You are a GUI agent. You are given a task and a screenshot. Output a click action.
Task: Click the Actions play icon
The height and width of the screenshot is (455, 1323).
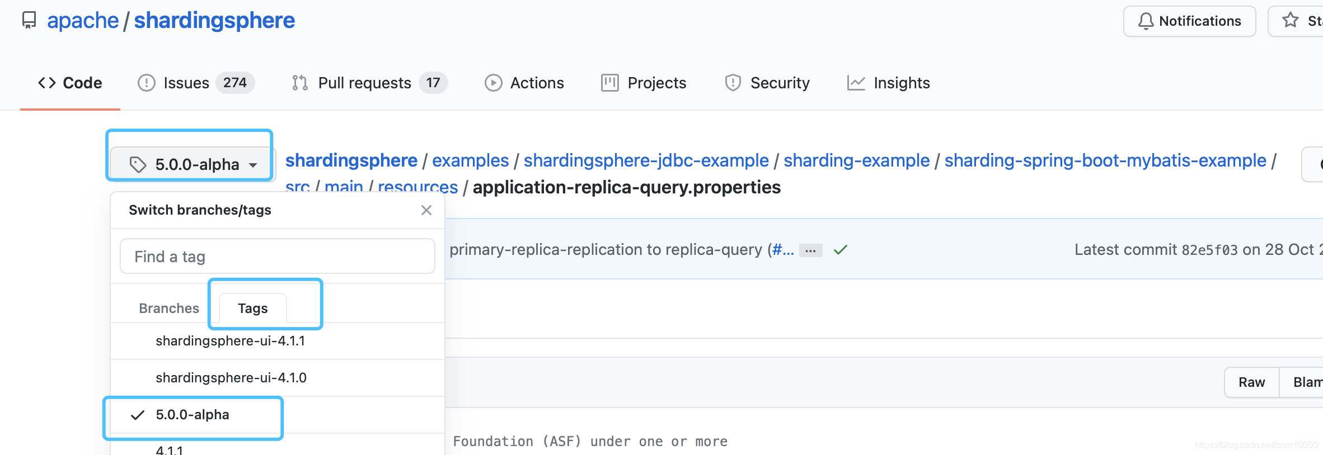493,83
